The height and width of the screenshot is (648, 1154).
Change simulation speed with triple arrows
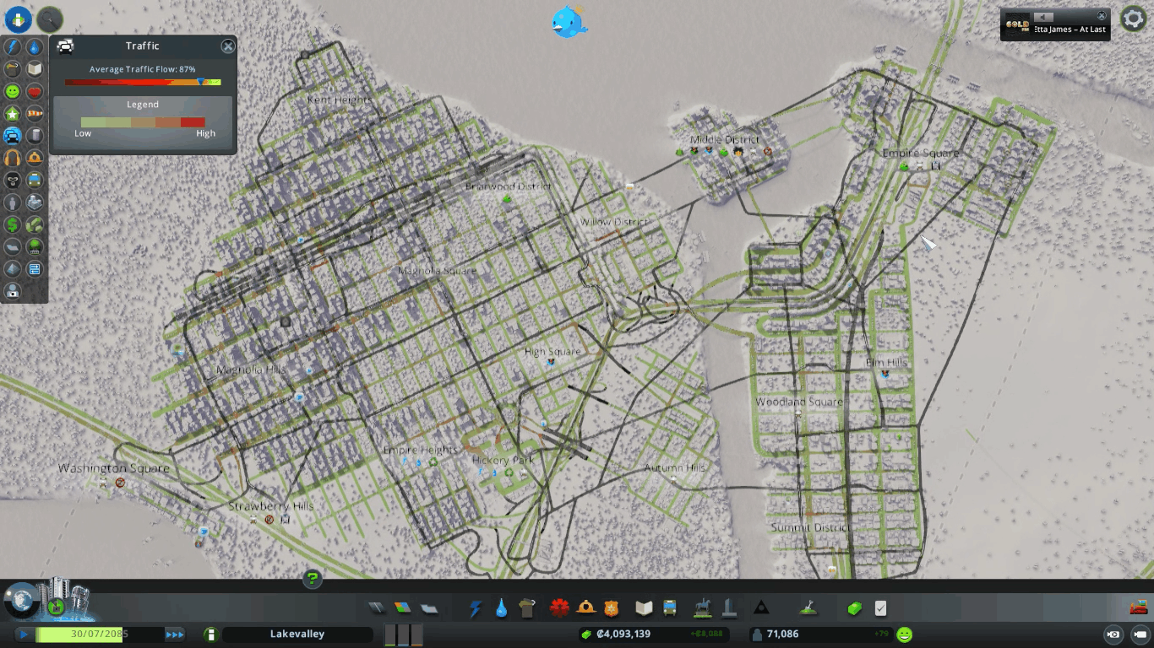click(x=175, y=634)
